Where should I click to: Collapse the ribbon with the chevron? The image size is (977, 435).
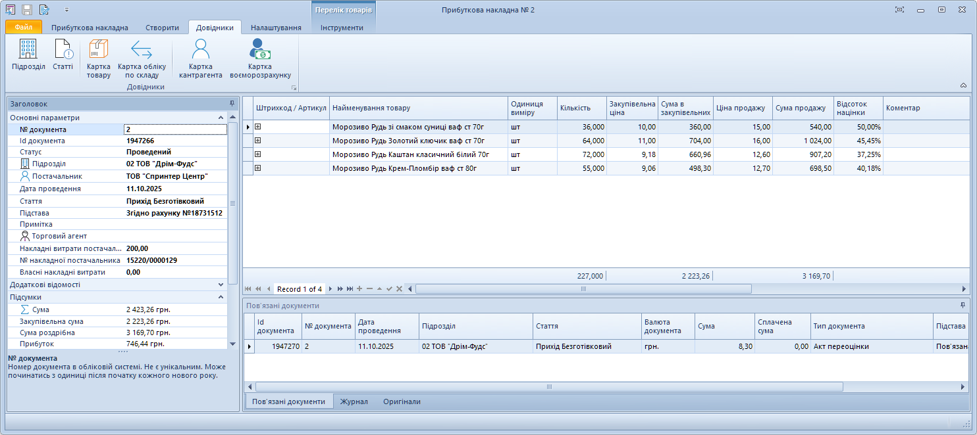(963, 86)
